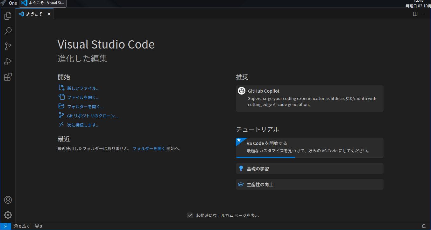Image resolution: width=431 pixels, height=230 pixels.
Task: Click the 最近 section heading
Action: point(64,139)
